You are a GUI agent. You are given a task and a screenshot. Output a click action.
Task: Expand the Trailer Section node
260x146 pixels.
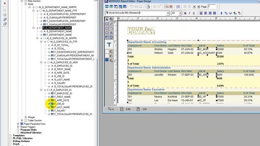(22, 120)
